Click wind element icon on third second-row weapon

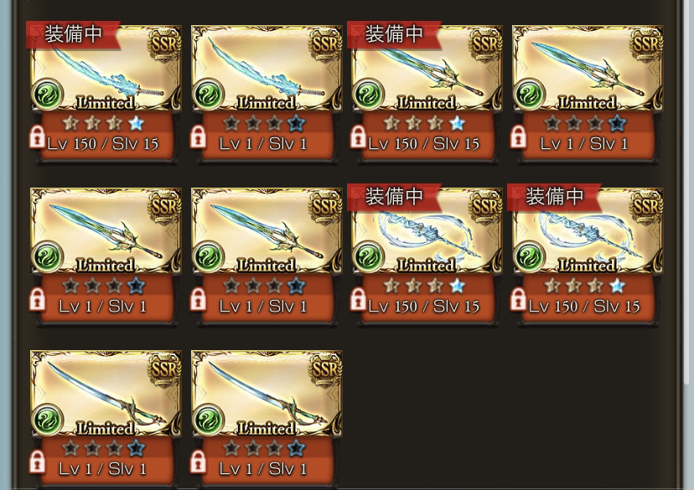[x=368, y=257]
